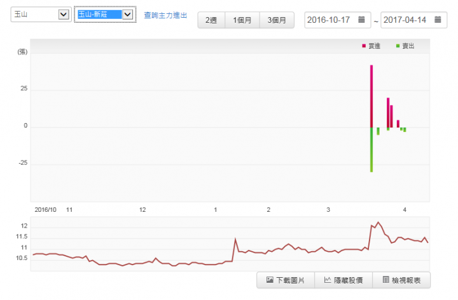458x300 pixels.
Task: Toggle the 賣出 legend series
Action: [x=405, y=46]
